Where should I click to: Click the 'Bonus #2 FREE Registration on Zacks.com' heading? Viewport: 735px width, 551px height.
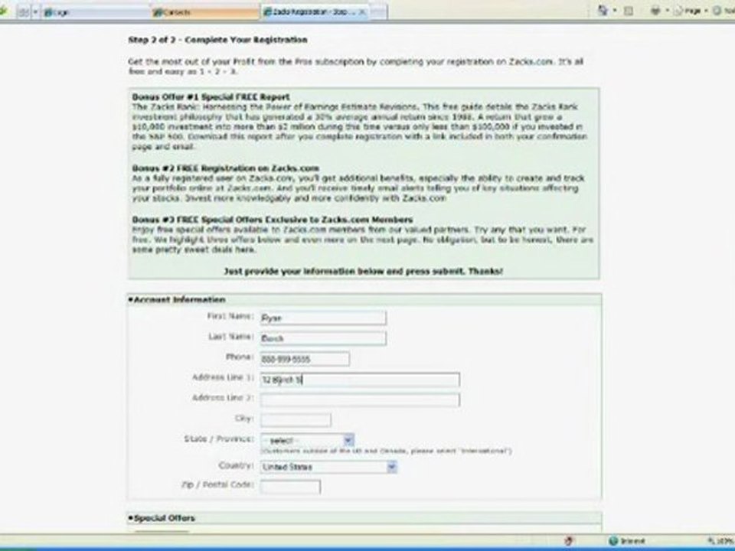click(x=225, y=168)
